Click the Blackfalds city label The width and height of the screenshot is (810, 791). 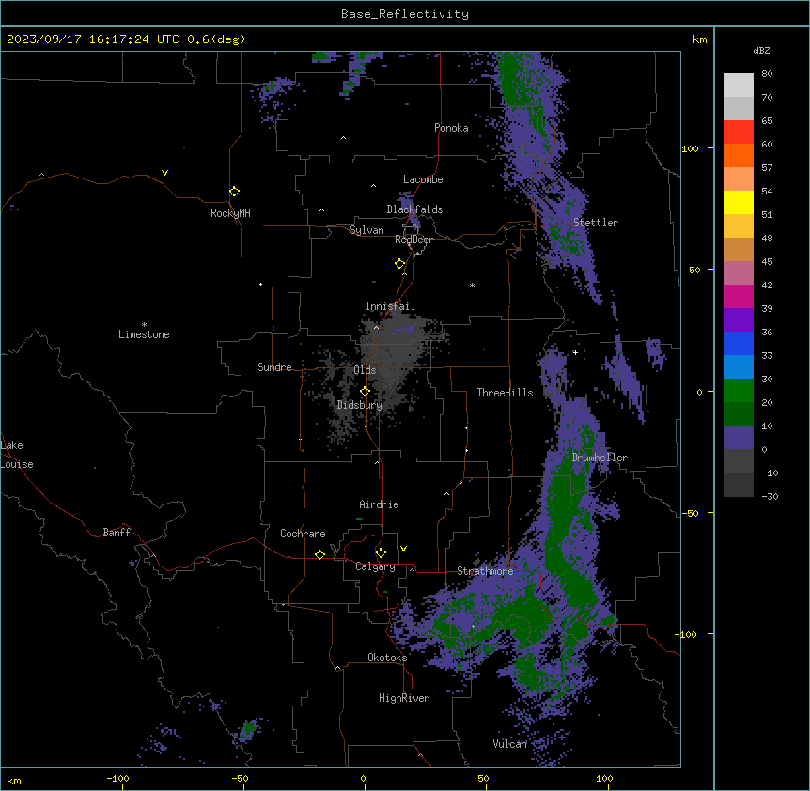pos(414,209)
